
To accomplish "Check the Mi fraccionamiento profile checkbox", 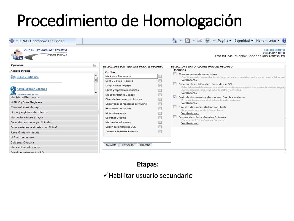I will 160,113.
